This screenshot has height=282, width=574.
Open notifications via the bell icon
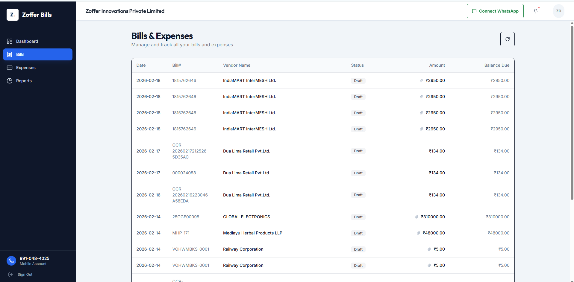[x=536, y=11]
